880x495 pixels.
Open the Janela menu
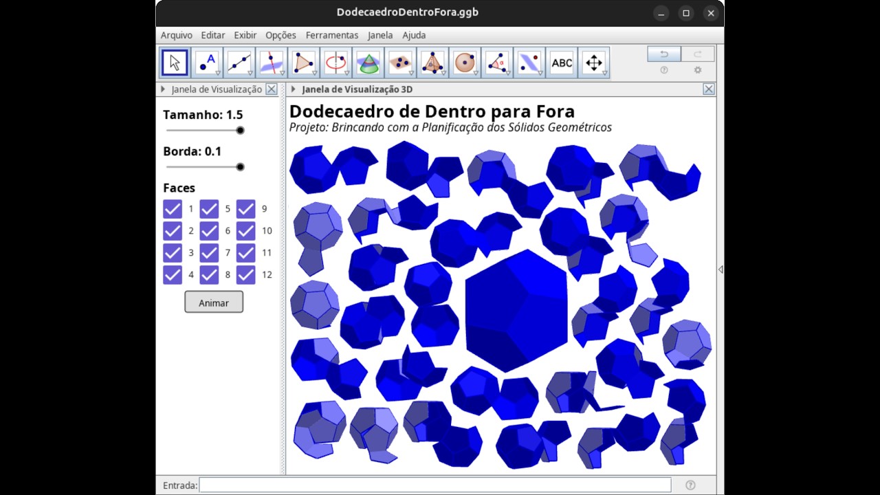click(x=380, y=35)
